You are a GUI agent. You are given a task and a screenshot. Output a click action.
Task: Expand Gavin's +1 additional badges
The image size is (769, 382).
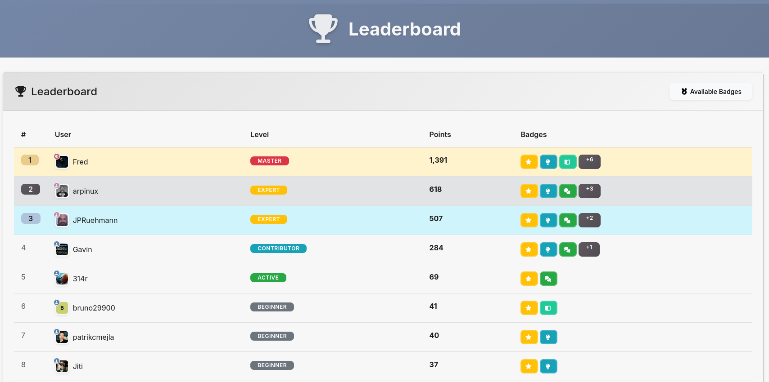(x=589, y=249)
